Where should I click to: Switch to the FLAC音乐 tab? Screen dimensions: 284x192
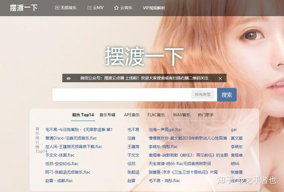(156, 115)
